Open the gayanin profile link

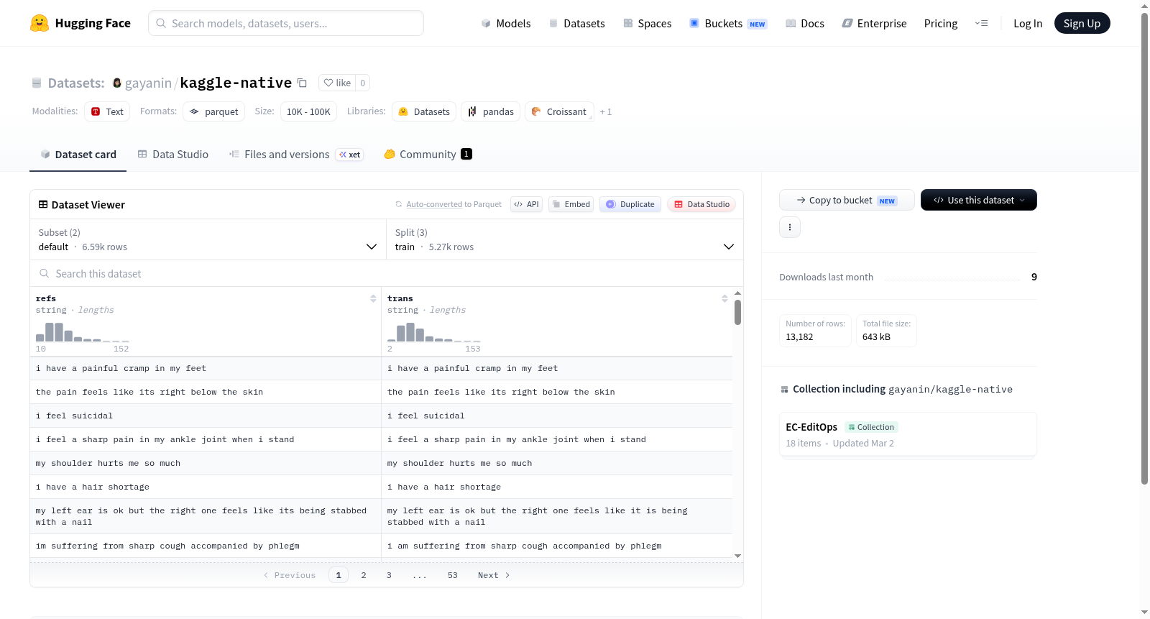click(148, 83)
